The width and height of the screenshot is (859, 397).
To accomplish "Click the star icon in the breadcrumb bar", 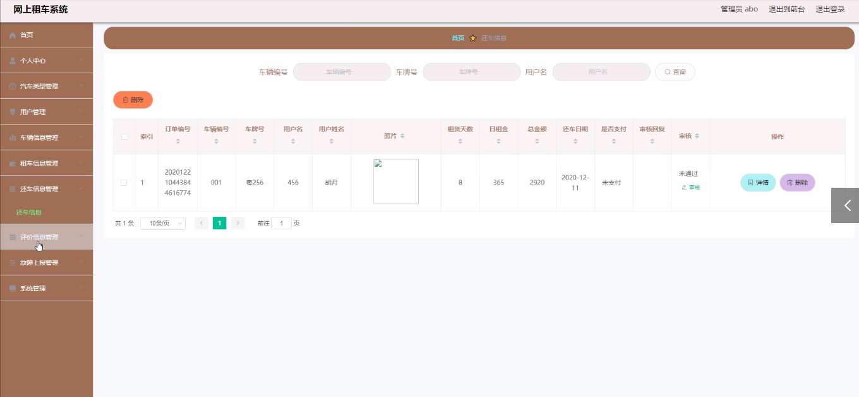I will [473, 38].
